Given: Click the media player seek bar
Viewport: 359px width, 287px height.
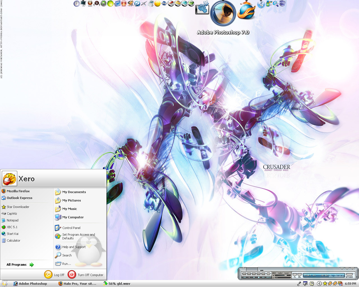Looking at the screenshot, I should 283,278.
